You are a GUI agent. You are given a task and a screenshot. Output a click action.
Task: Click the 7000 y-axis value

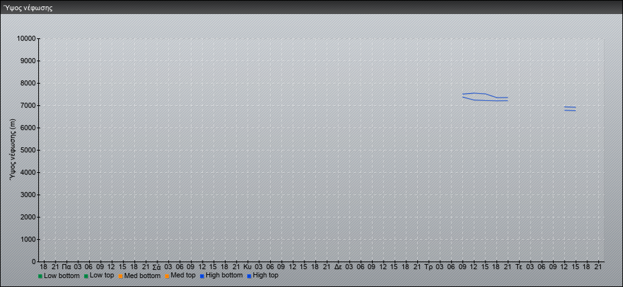(28, 105)
